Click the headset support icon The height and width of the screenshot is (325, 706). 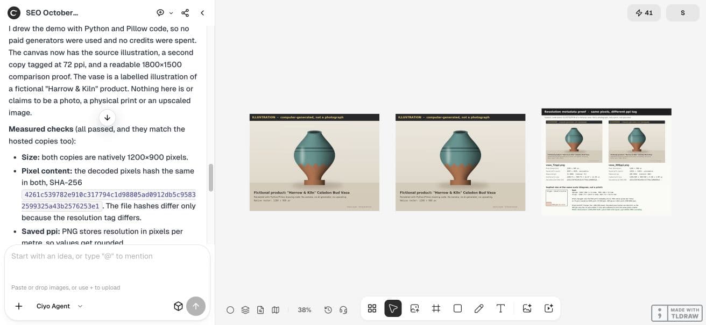pos(343,310)
